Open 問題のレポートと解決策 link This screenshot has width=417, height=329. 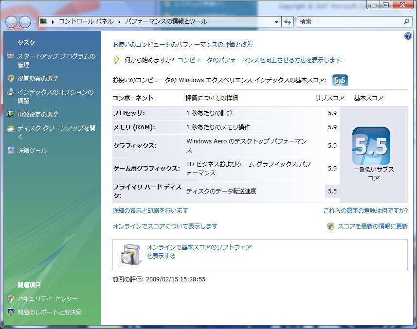(x=50, y=312)
